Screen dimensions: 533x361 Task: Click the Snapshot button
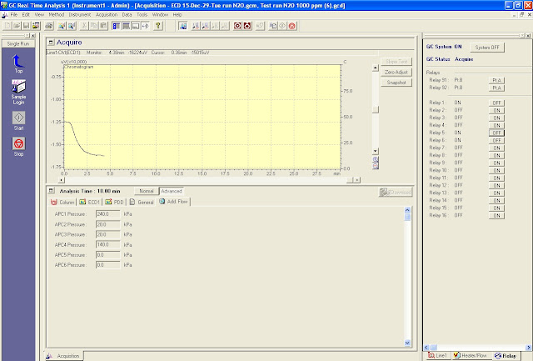click(x=396, y=83)
